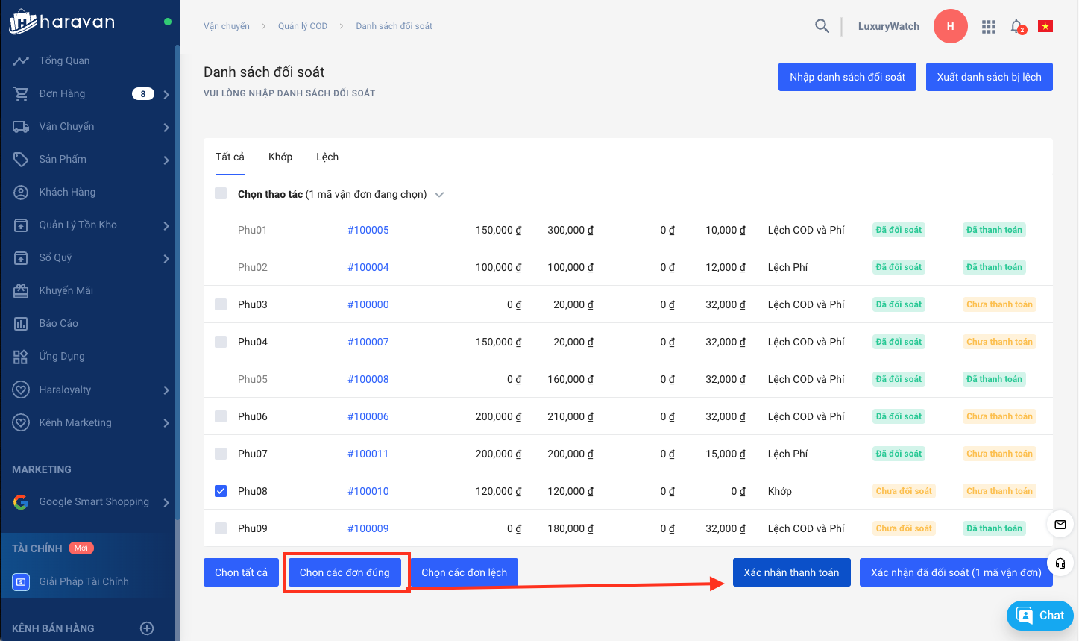
Task: Click the headset support icon
Action: [x=1060, y=563]
